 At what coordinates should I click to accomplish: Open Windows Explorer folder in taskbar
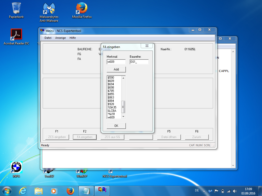[39, 191]
